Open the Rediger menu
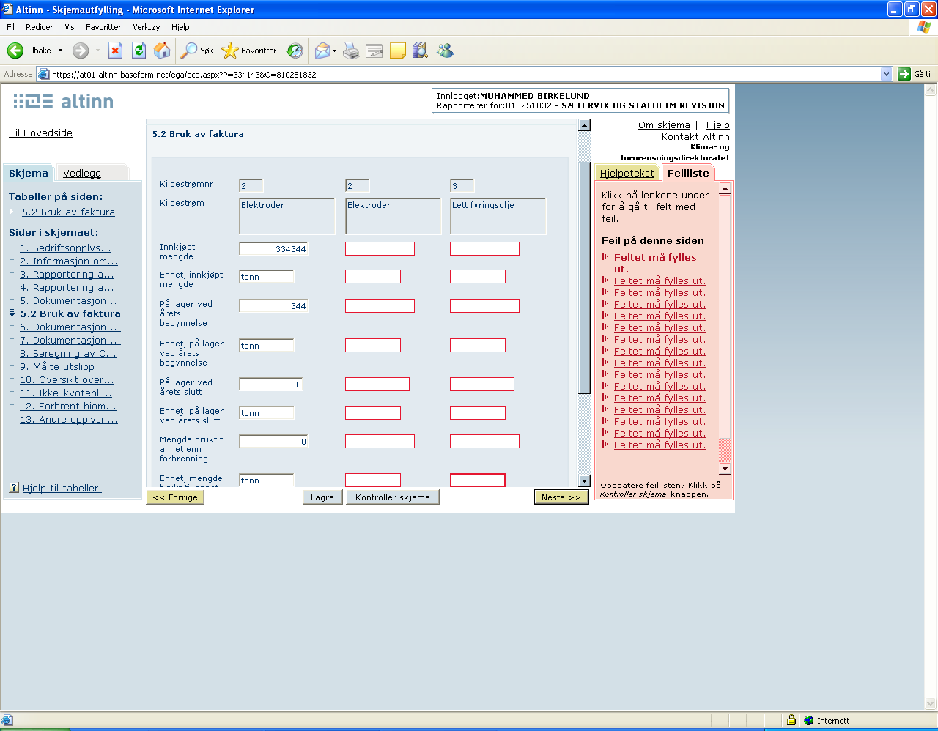The height and width of the screenshot is (731, 938). point(39,27)
